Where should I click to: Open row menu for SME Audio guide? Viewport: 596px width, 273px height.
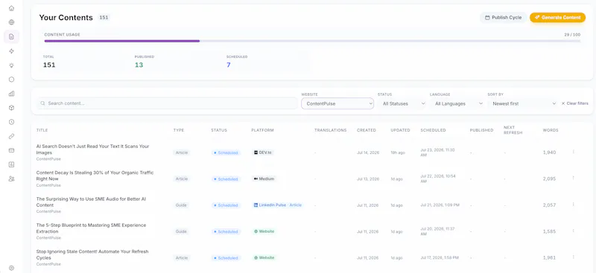pyautogui.click(x=573, y=205)
